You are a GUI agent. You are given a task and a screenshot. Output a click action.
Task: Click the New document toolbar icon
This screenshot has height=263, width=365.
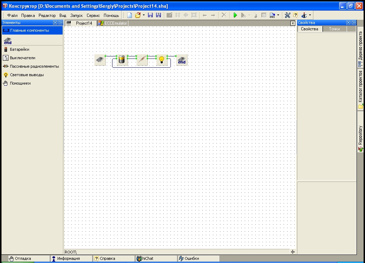tap(130, 15)
